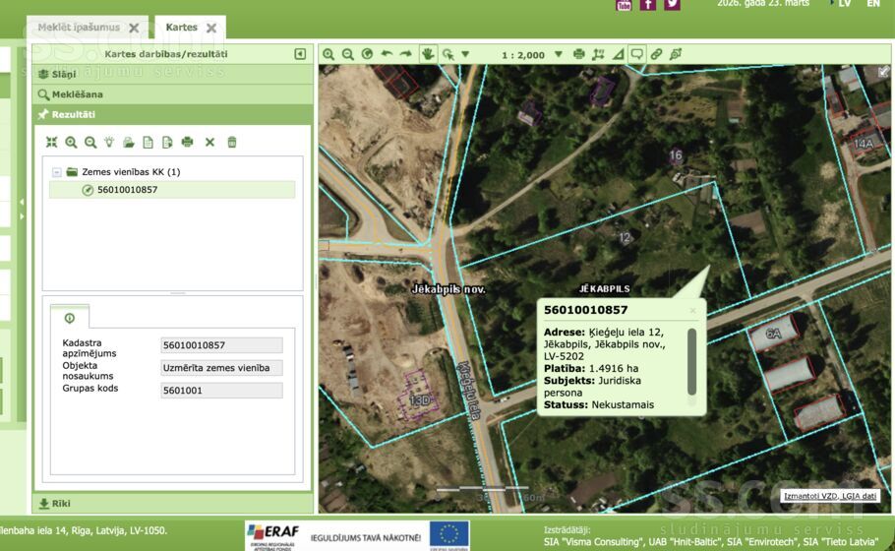895x551 pixels.
Task: Open the map scale 1:2,000 dropdown
Action: tap(558, 55)
